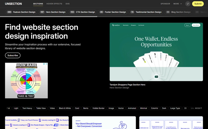The height and width of the screenshot is (129, 208).
Task: Toggle the Large Type filter tag
Action: 175,108
